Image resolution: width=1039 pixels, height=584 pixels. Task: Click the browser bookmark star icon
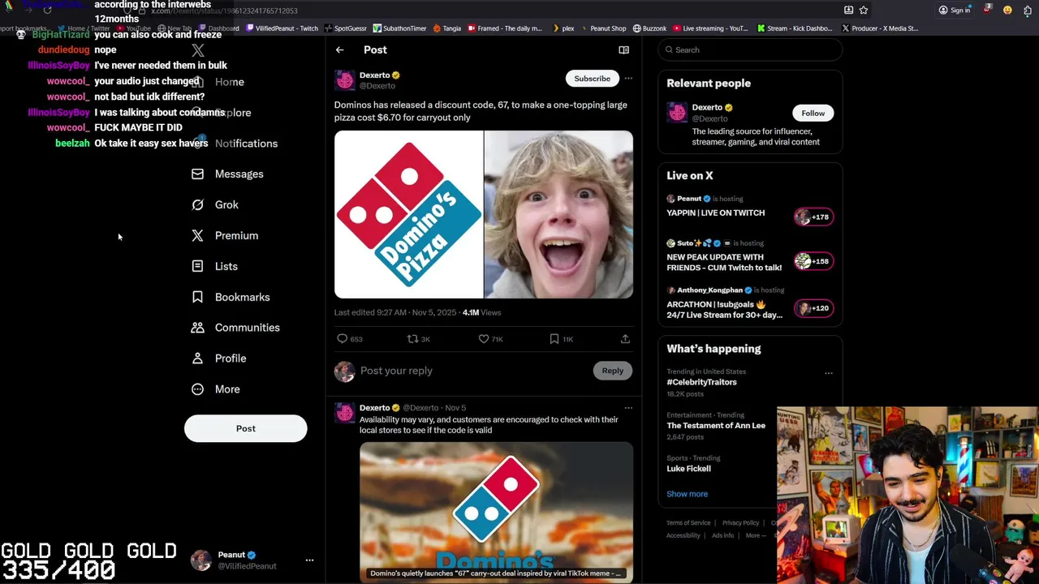(x=864, y=10)
